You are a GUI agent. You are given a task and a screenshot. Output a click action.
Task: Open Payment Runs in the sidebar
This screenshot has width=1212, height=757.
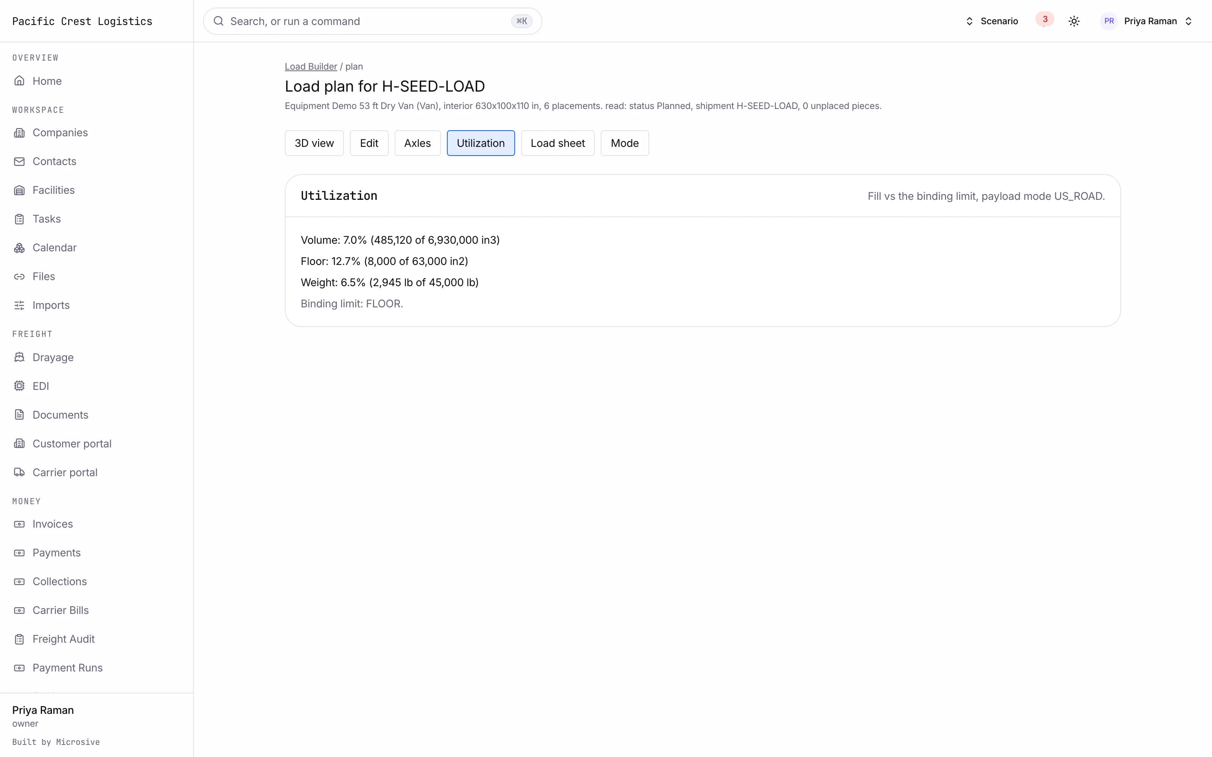click(68, 668)
